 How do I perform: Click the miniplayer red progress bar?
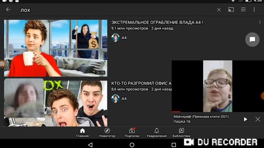(x=176, y=111)
